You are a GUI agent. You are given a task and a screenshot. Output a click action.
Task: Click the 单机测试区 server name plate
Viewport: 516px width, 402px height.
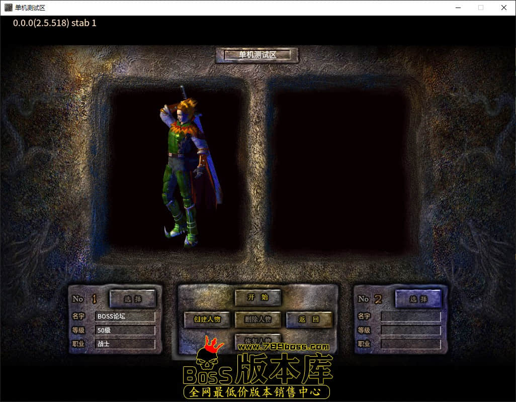(x=257, y=55)
